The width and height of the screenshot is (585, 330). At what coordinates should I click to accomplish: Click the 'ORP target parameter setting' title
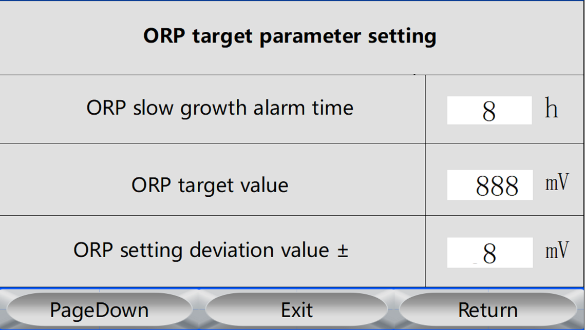(290, 36)
